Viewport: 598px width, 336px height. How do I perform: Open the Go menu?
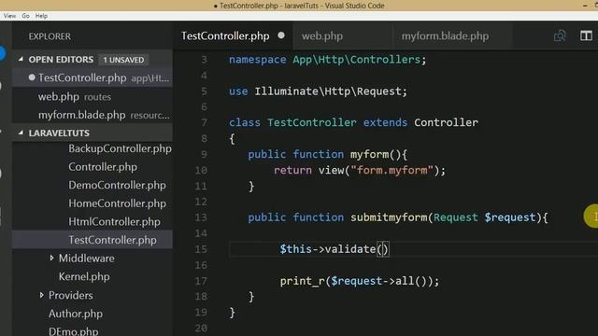point(25,16)
